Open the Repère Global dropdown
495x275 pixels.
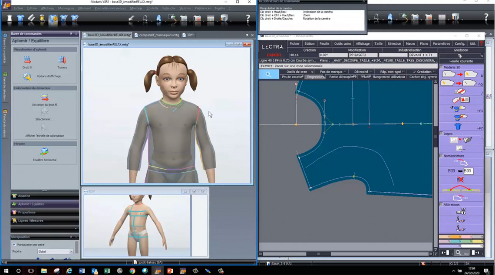point(55,252)
